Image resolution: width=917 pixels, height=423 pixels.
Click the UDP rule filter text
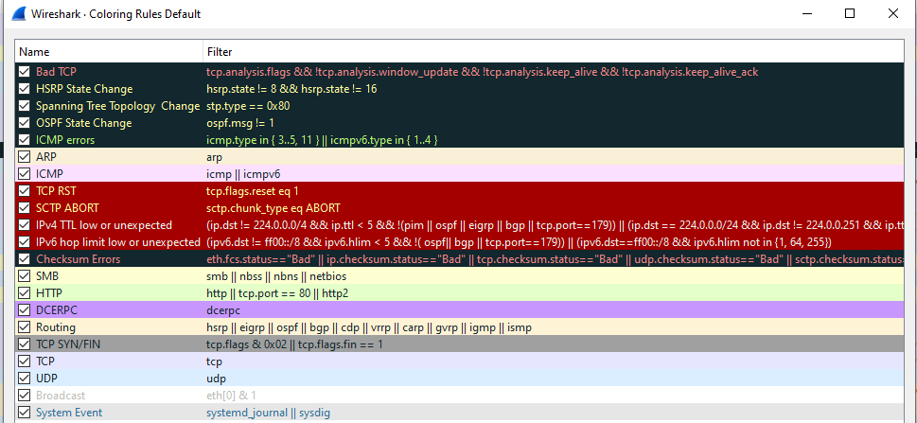(217, 379)
